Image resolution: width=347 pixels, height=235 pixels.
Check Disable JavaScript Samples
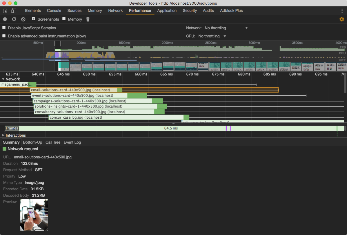[4, 28]
